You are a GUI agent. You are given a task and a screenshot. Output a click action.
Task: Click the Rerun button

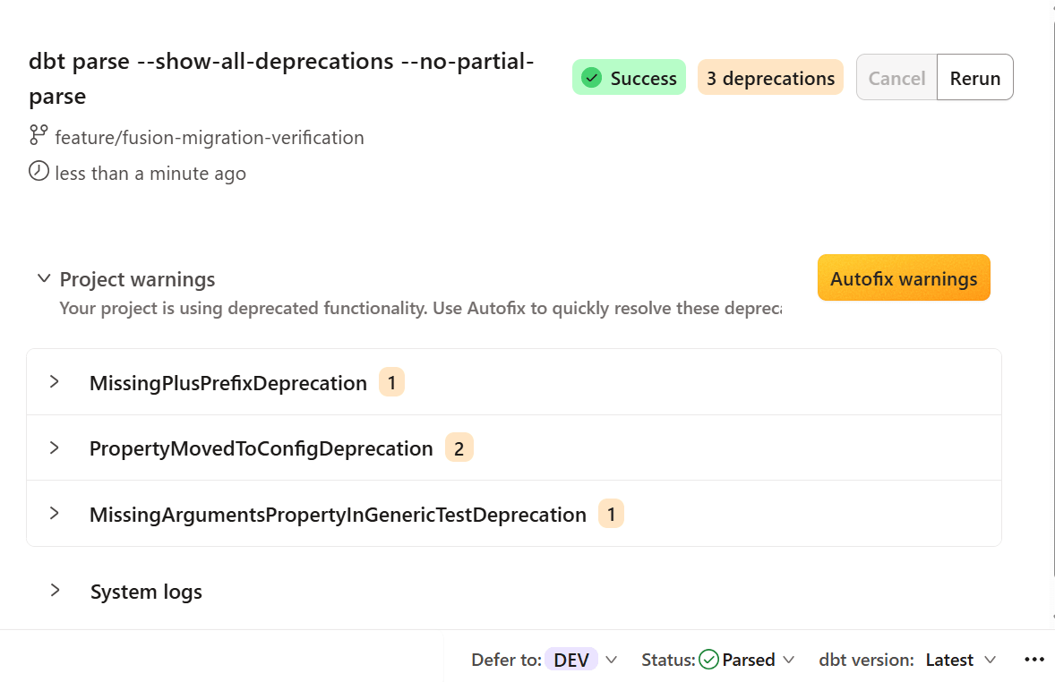[x=975, y=77]
